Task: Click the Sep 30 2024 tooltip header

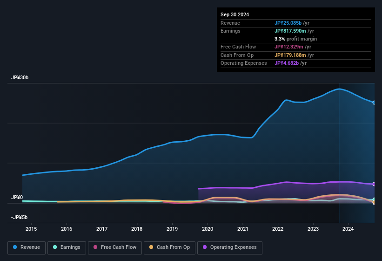Action: (235, 14)
